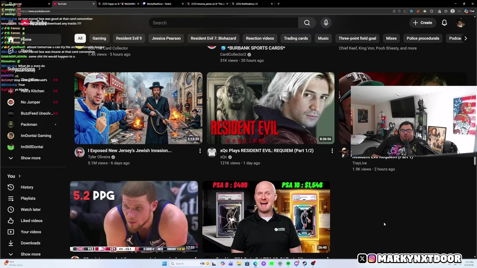
Task: Open Downloads in the sidebar
Action: coord(30,243)
